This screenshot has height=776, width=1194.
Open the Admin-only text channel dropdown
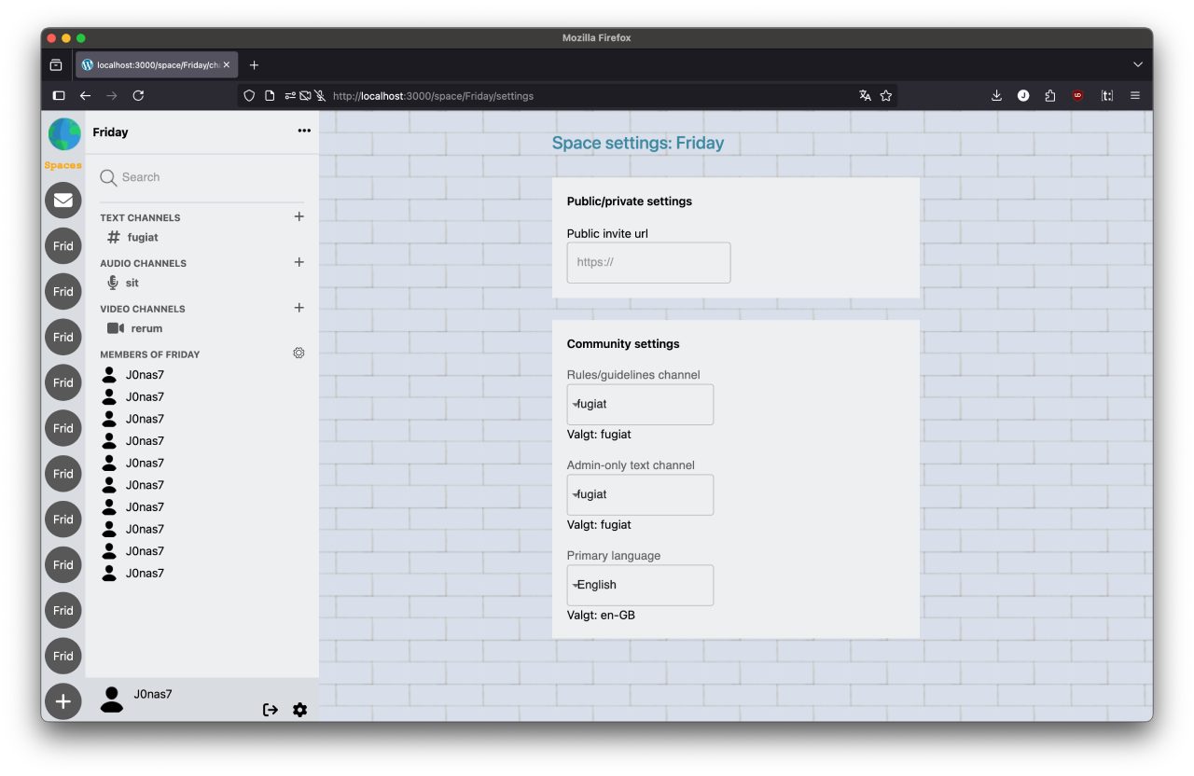click(x=640, y=495)
